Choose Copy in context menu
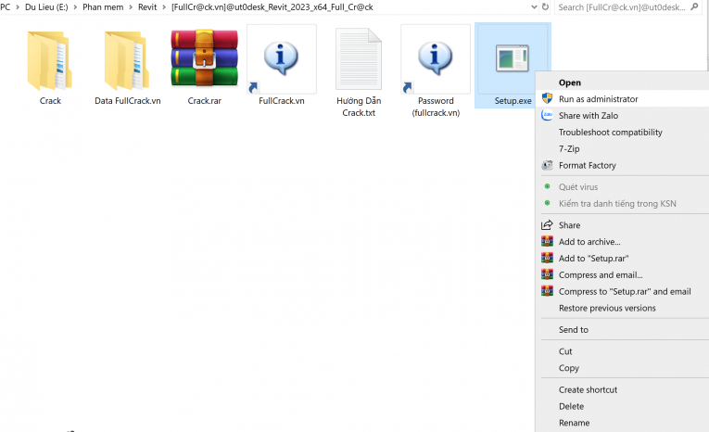Screen dimensions: 709x432 pyautogui.click(x=622, y=368)
